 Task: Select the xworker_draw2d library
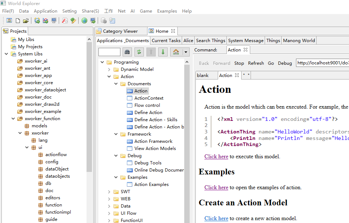pyautogui.click(x=42, y=104)
